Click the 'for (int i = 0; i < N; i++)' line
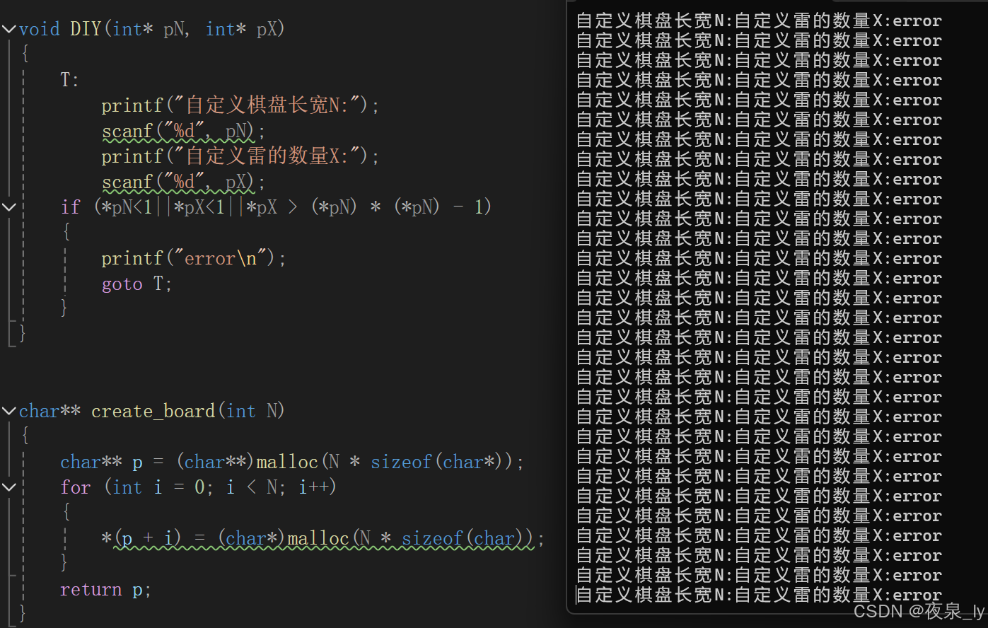Image resolution: width=988 pixels, height=628 pixels. [x=199, y=487]
